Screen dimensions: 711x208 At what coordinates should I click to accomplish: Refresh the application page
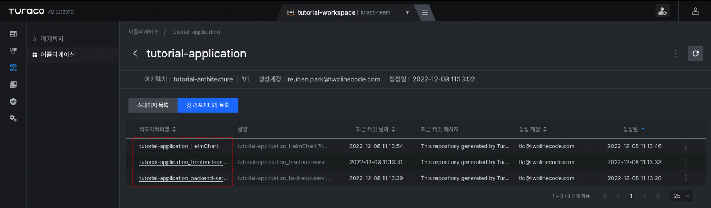tap(696, 54)
